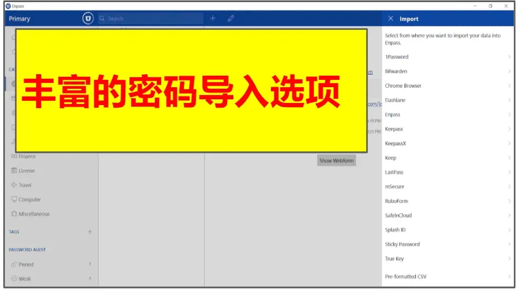Viewport: 519px width, 290px height.
Task: Expand 1Password row chevron
Action: click(x=510, y=57)
